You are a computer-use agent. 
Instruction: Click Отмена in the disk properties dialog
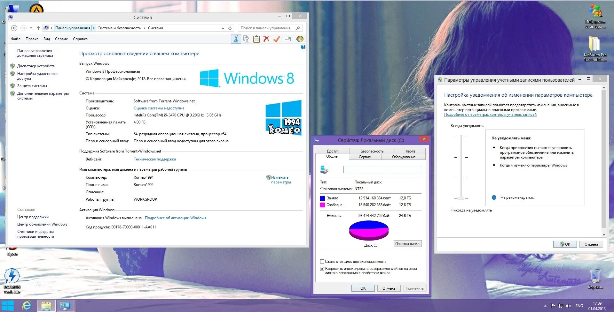pos(389,288)
